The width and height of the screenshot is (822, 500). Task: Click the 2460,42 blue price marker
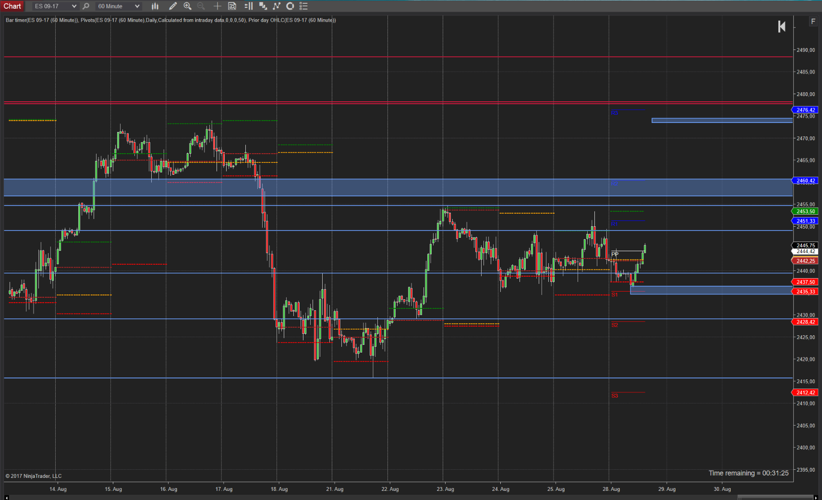(805, 181)
